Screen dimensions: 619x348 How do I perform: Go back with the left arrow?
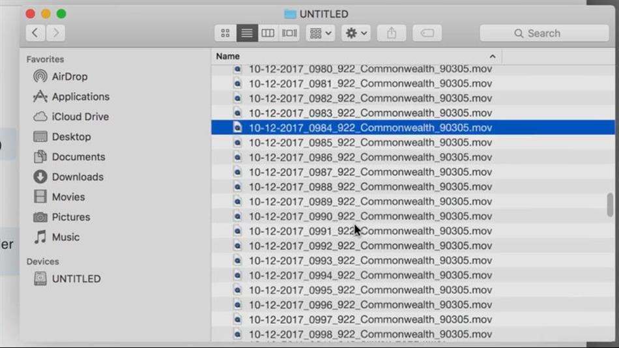35,33
